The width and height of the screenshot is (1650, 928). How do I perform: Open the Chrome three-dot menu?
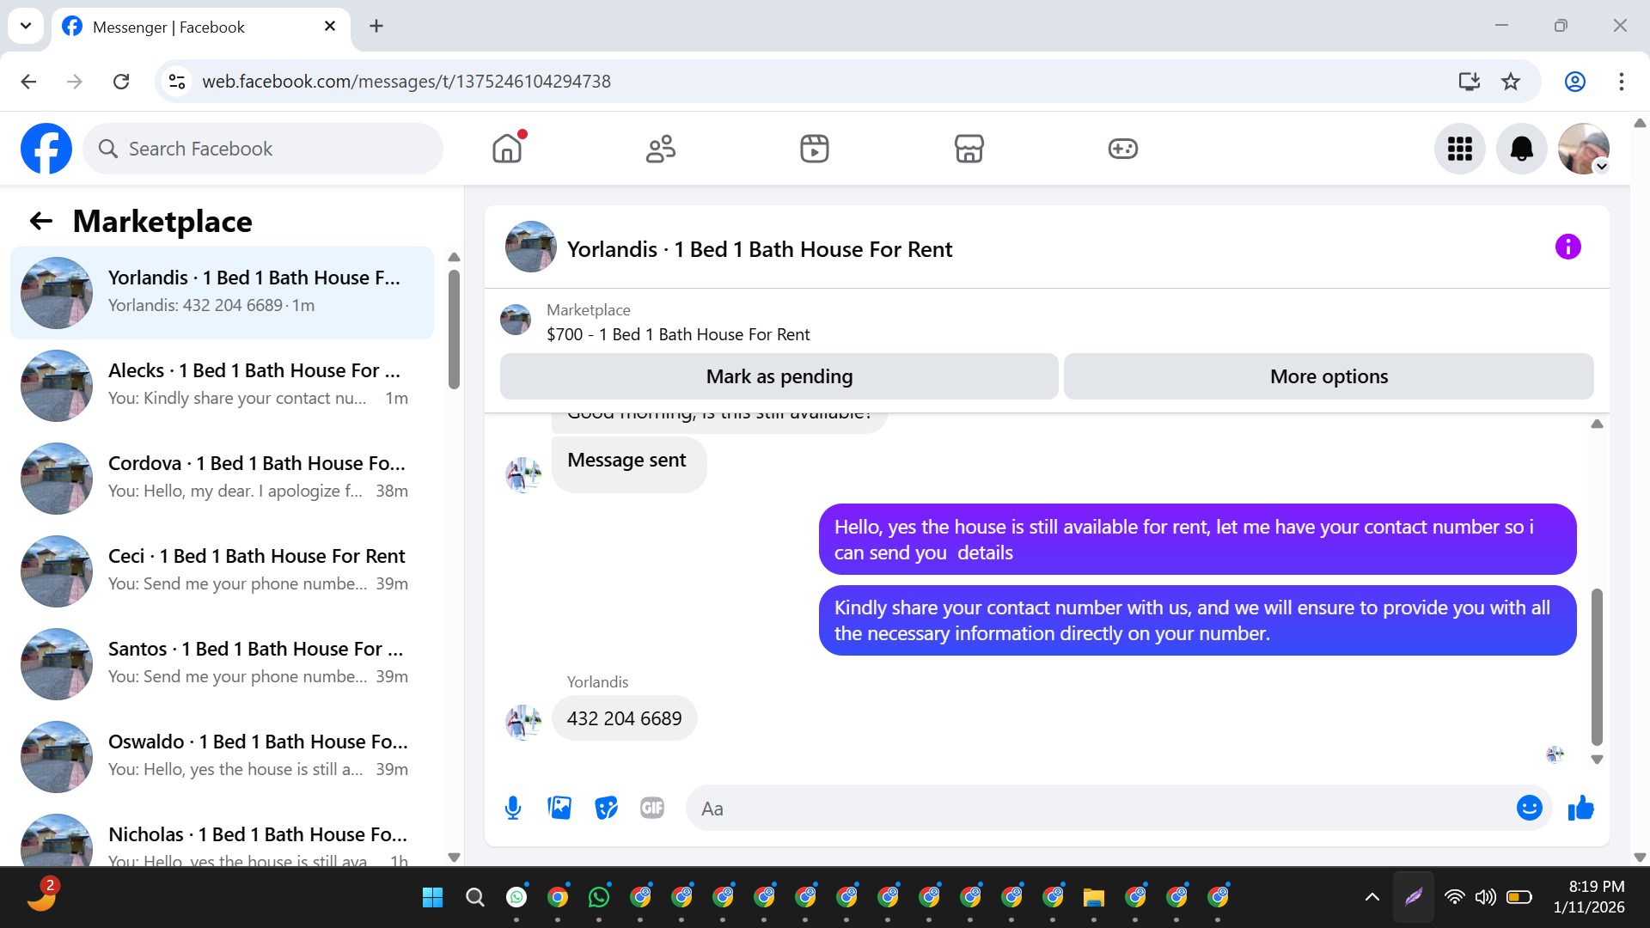coord(1621,81)
